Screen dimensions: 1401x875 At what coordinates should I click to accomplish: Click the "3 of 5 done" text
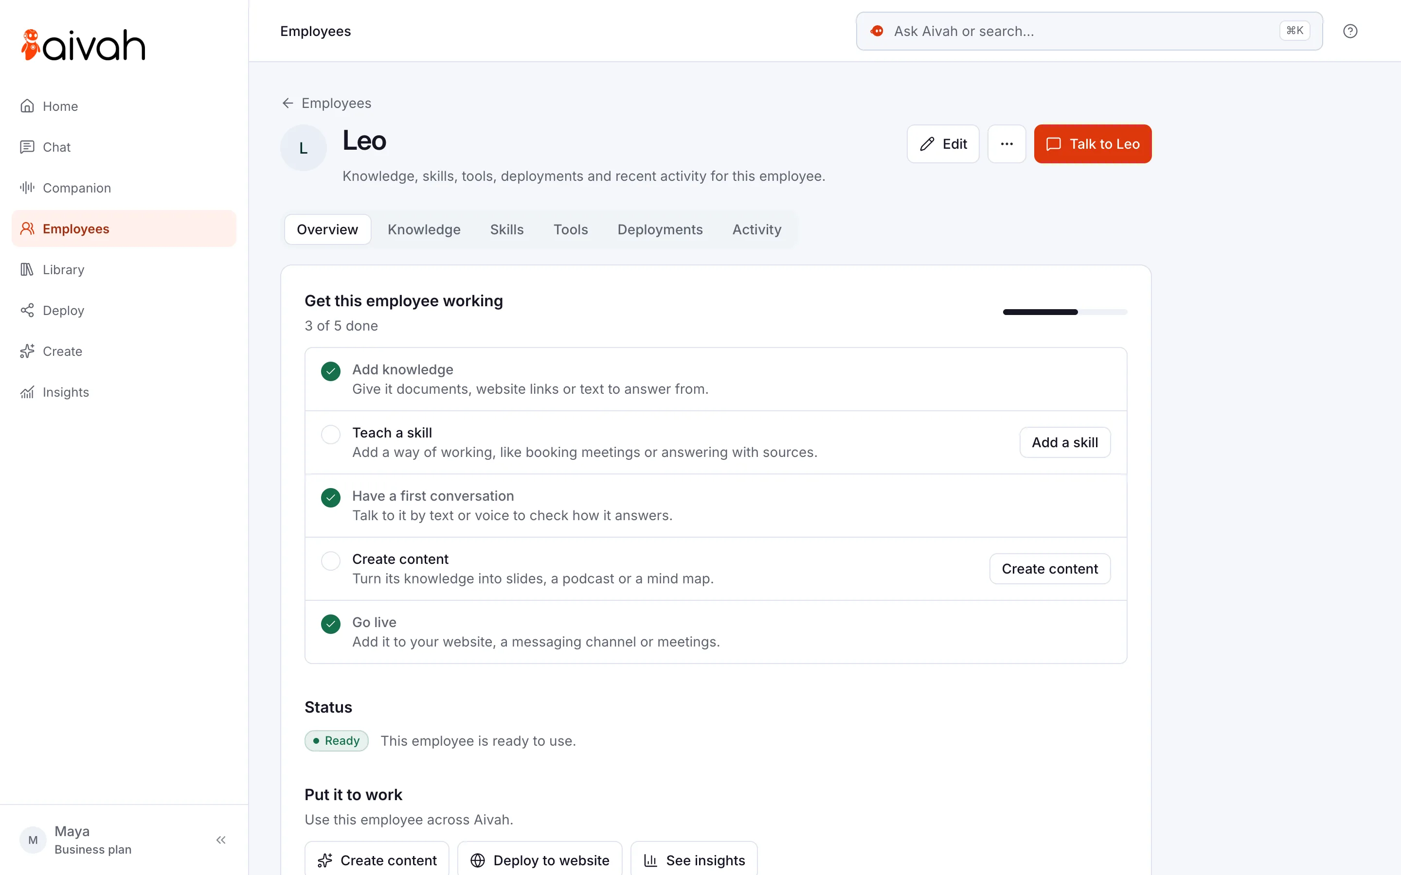tap(341, 326)
